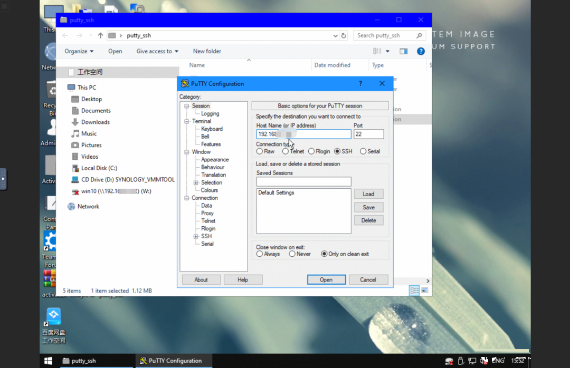Click New folder in Explorer toolbar
The width and height of the screenshot is (570, 368).
tap(207, 51)
